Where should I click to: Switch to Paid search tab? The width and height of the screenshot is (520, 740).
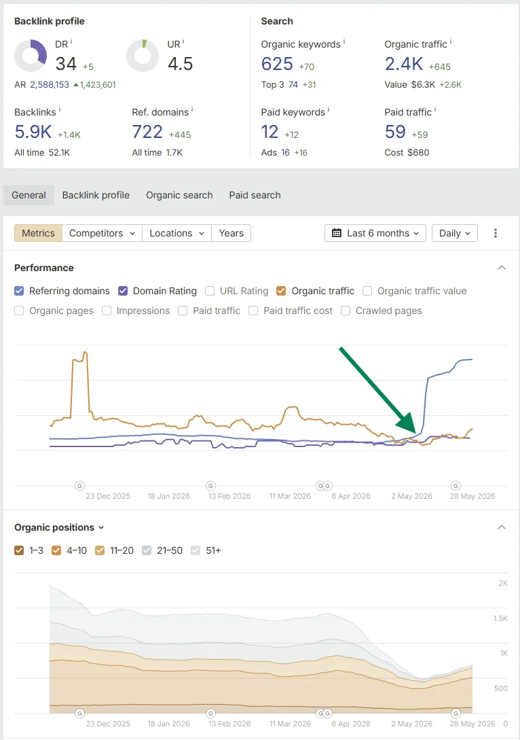click(255, 195)
